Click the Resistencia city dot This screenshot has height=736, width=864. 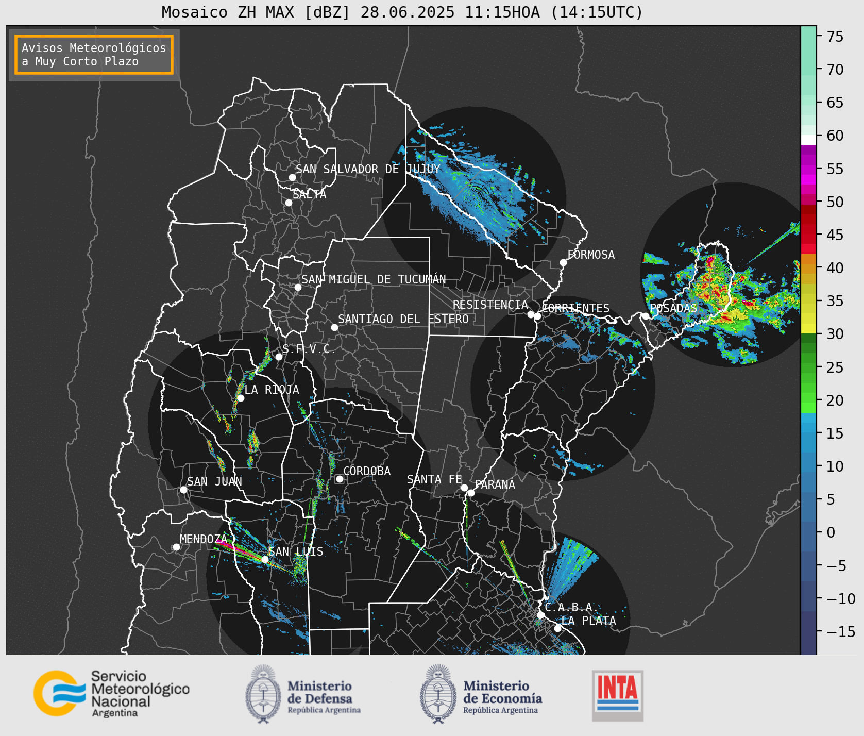click(531, 314)
